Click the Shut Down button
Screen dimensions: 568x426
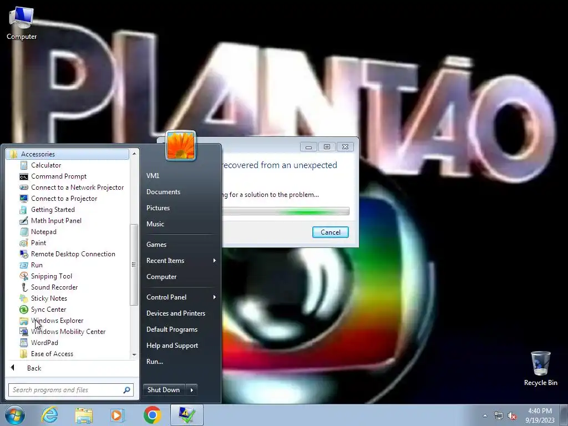click(x=164, y=390)
